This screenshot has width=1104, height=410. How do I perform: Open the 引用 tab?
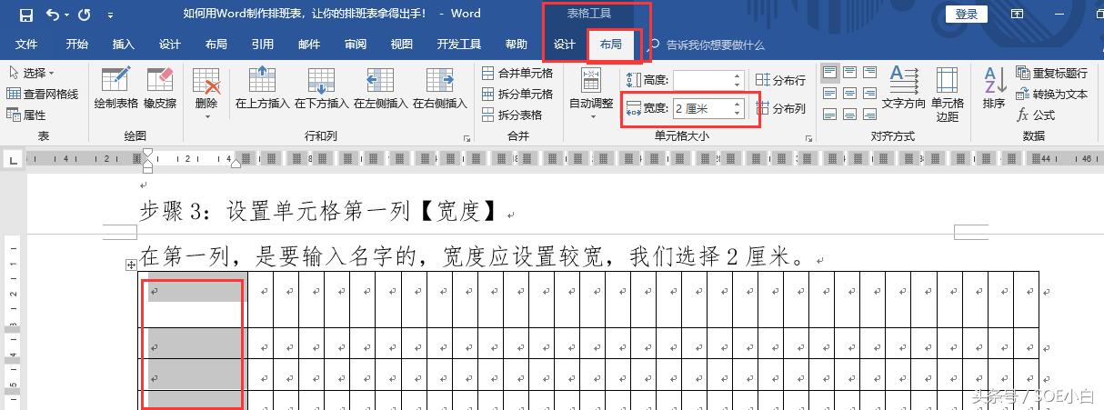click(x=263, y=45)
